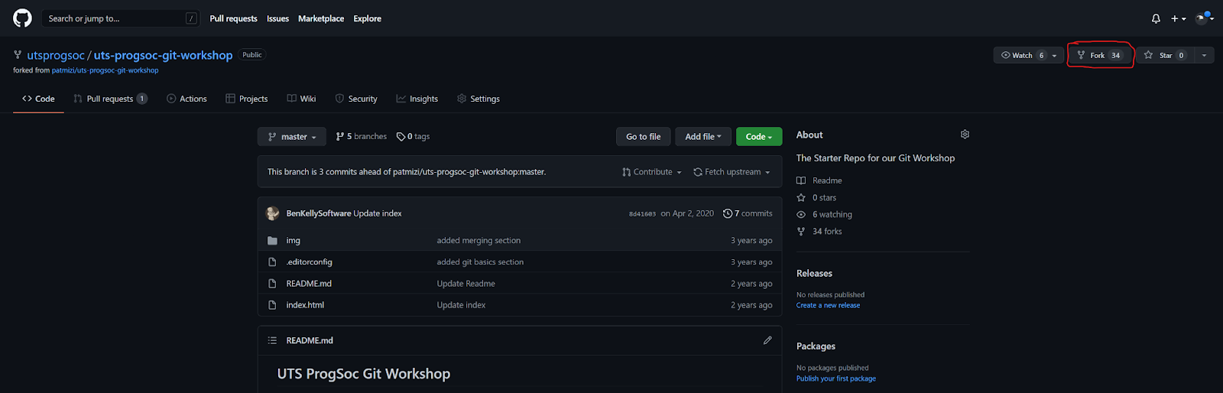1223x393 pixels.
Task: Open the green Code dropdown
Action: coord(759,136)
